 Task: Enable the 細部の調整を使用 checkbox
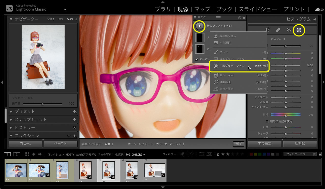coord(267,121)
